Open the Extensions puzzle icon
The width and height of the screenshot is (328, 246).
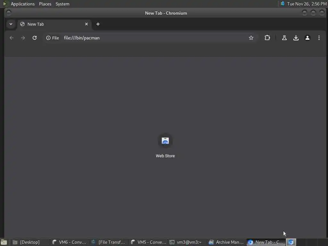267,38
